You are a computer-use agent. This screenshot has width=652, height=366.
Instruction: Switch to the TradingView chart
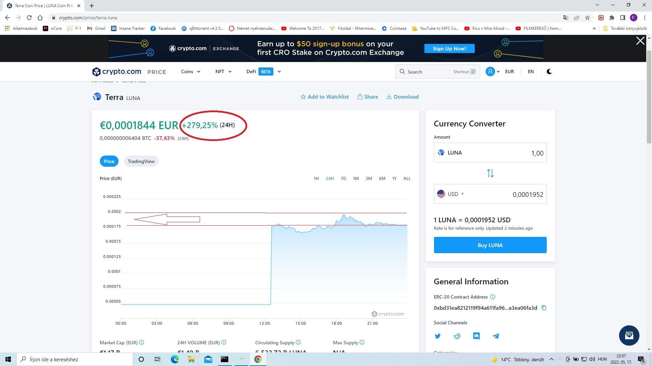tap(141, 161)
